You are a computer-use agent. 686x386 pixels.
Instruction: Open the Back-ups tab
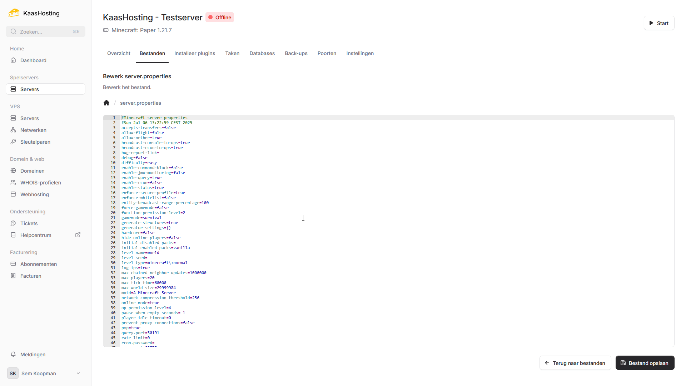296,53
